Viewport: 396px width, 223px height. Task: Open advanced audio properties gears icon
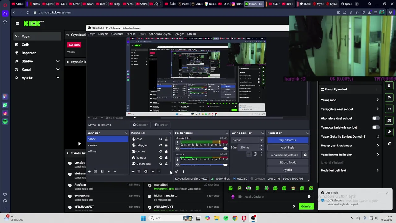(x=177, y=171)
